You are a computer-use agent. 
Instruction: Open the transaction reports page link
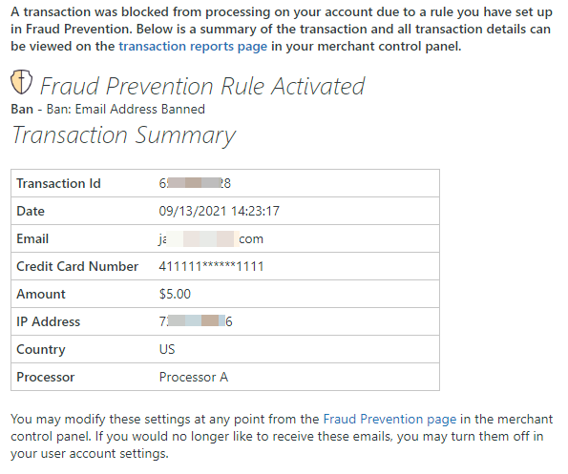point(193,47)
